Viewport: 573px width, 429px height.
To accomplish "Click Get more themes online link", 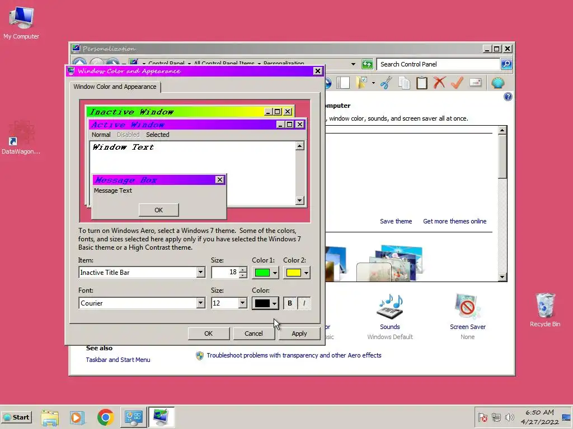I will (x=454, y=221).
